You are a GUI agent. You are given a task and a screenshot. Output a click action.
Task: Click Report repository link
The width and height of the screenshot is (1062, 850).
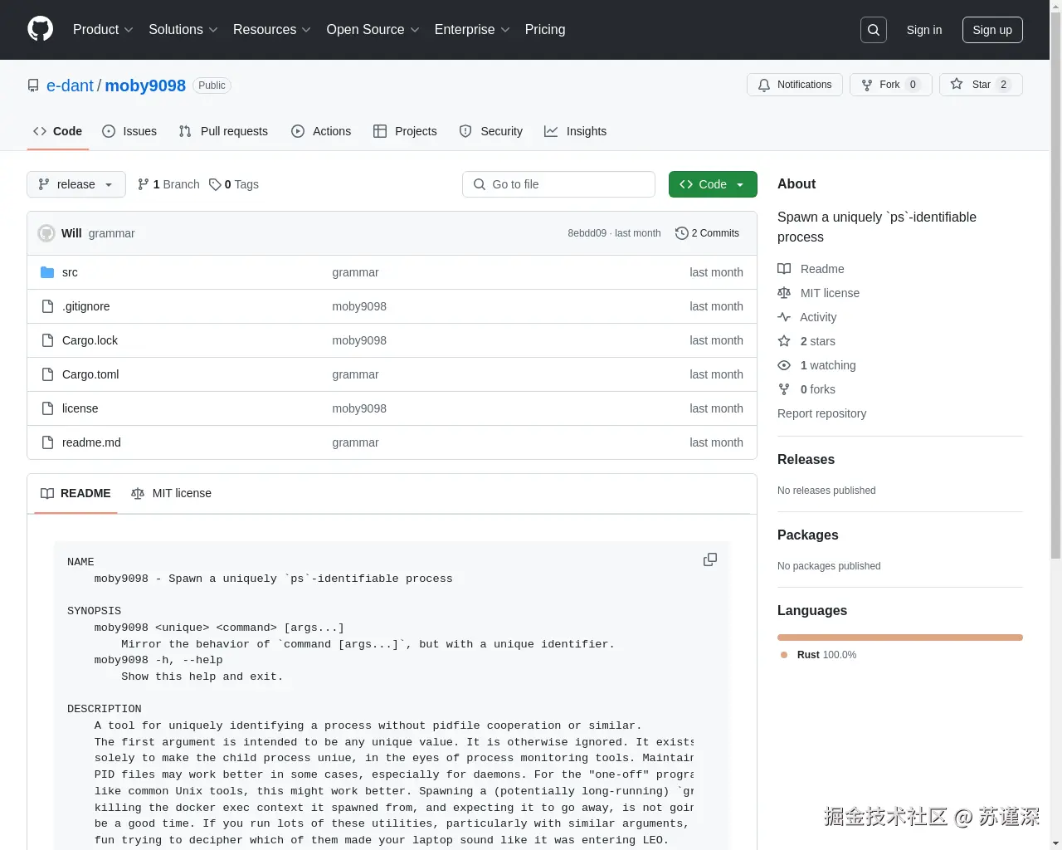pyautogui.click(x=821, y=413)
